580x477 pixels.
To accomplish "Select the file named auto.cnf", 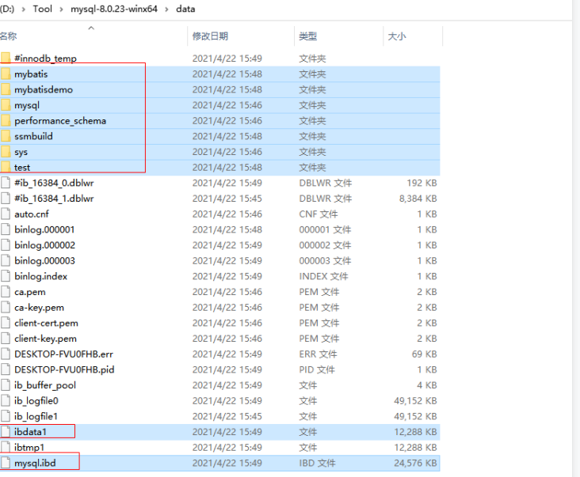I will pyautogui.click(x=32, y=214).
